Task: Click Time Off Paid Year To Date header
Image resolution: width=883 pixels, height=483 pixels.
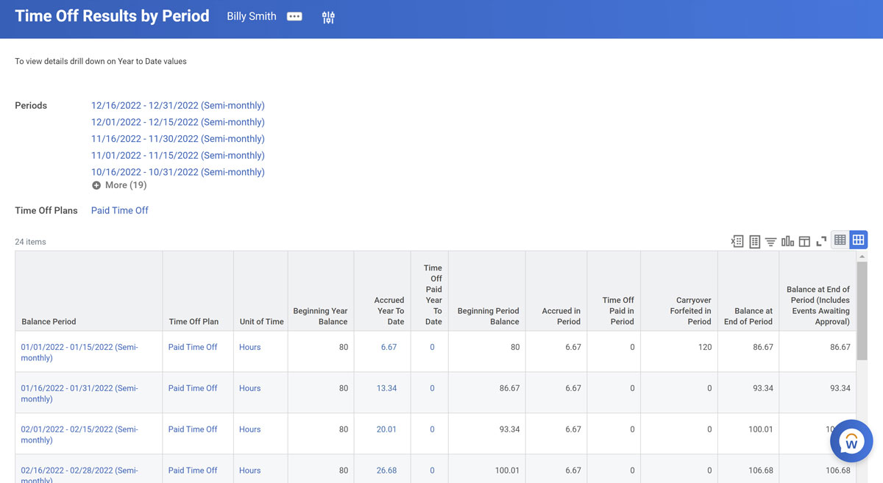Action: tap(430, 291)
